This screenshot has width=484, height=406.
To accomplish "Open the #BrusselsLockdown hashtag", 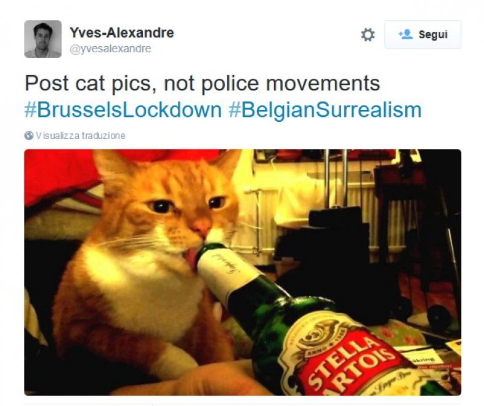I will 123,110.
